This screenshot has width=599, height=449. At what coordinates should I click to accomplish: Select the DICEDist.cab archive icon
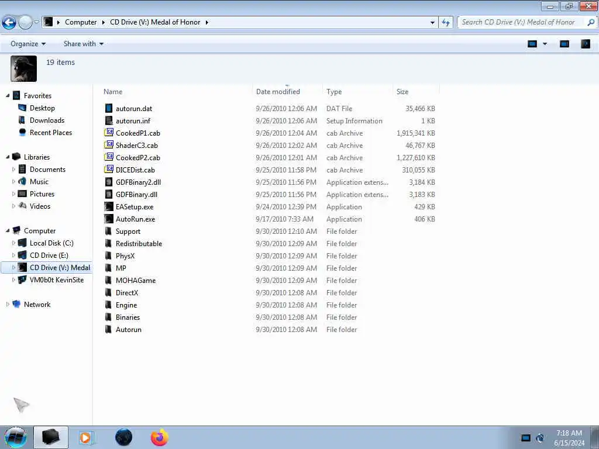(109, 170)
